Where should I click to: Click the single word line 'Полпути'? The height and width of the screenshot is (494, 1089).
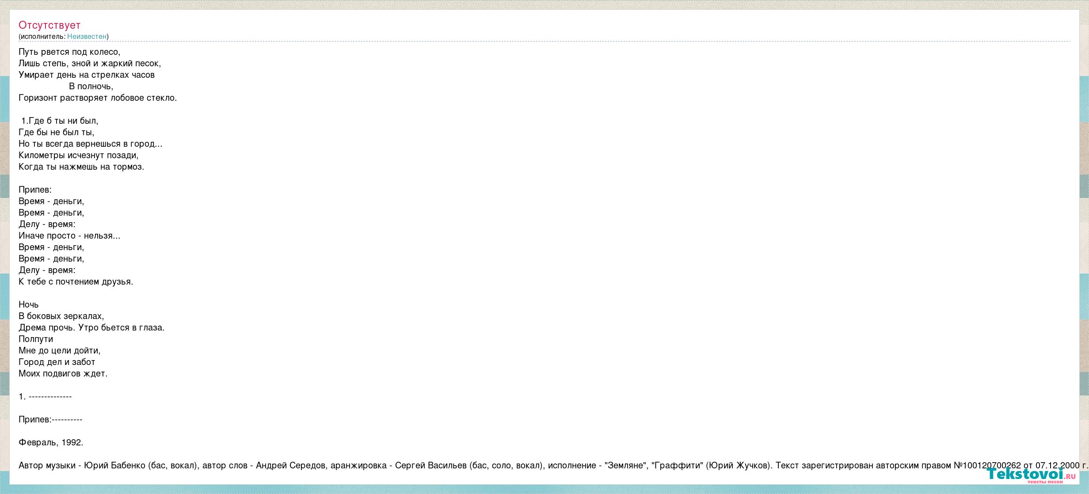36,339
